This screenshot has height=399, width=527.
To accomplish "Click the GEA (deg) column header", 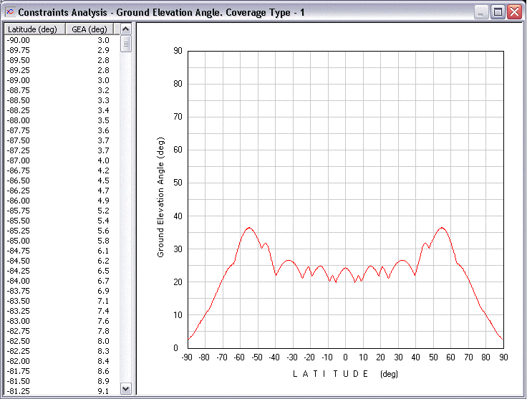I will tap(90, 29).
